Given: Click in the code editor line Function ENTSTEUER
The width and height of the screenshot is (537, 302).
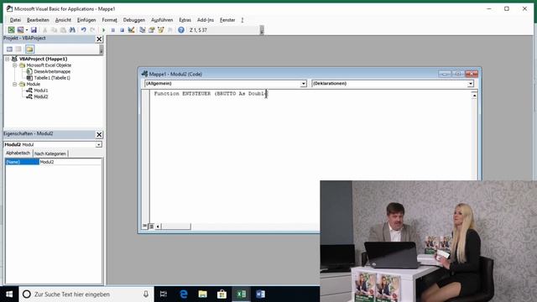Looking at the screenshot, I should (x=211, y=93).
